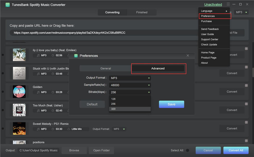Viewport: 254px width, 157px height.
Task: Select Purchase in the menu
Action: pos(214,21)
